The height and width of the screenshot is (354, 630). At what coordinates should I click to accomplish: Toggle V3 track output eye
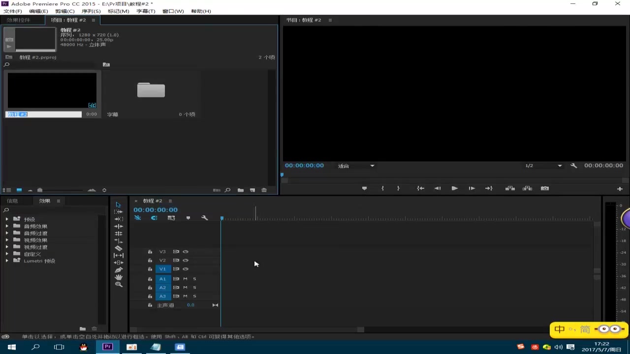(x=186, y=252)
